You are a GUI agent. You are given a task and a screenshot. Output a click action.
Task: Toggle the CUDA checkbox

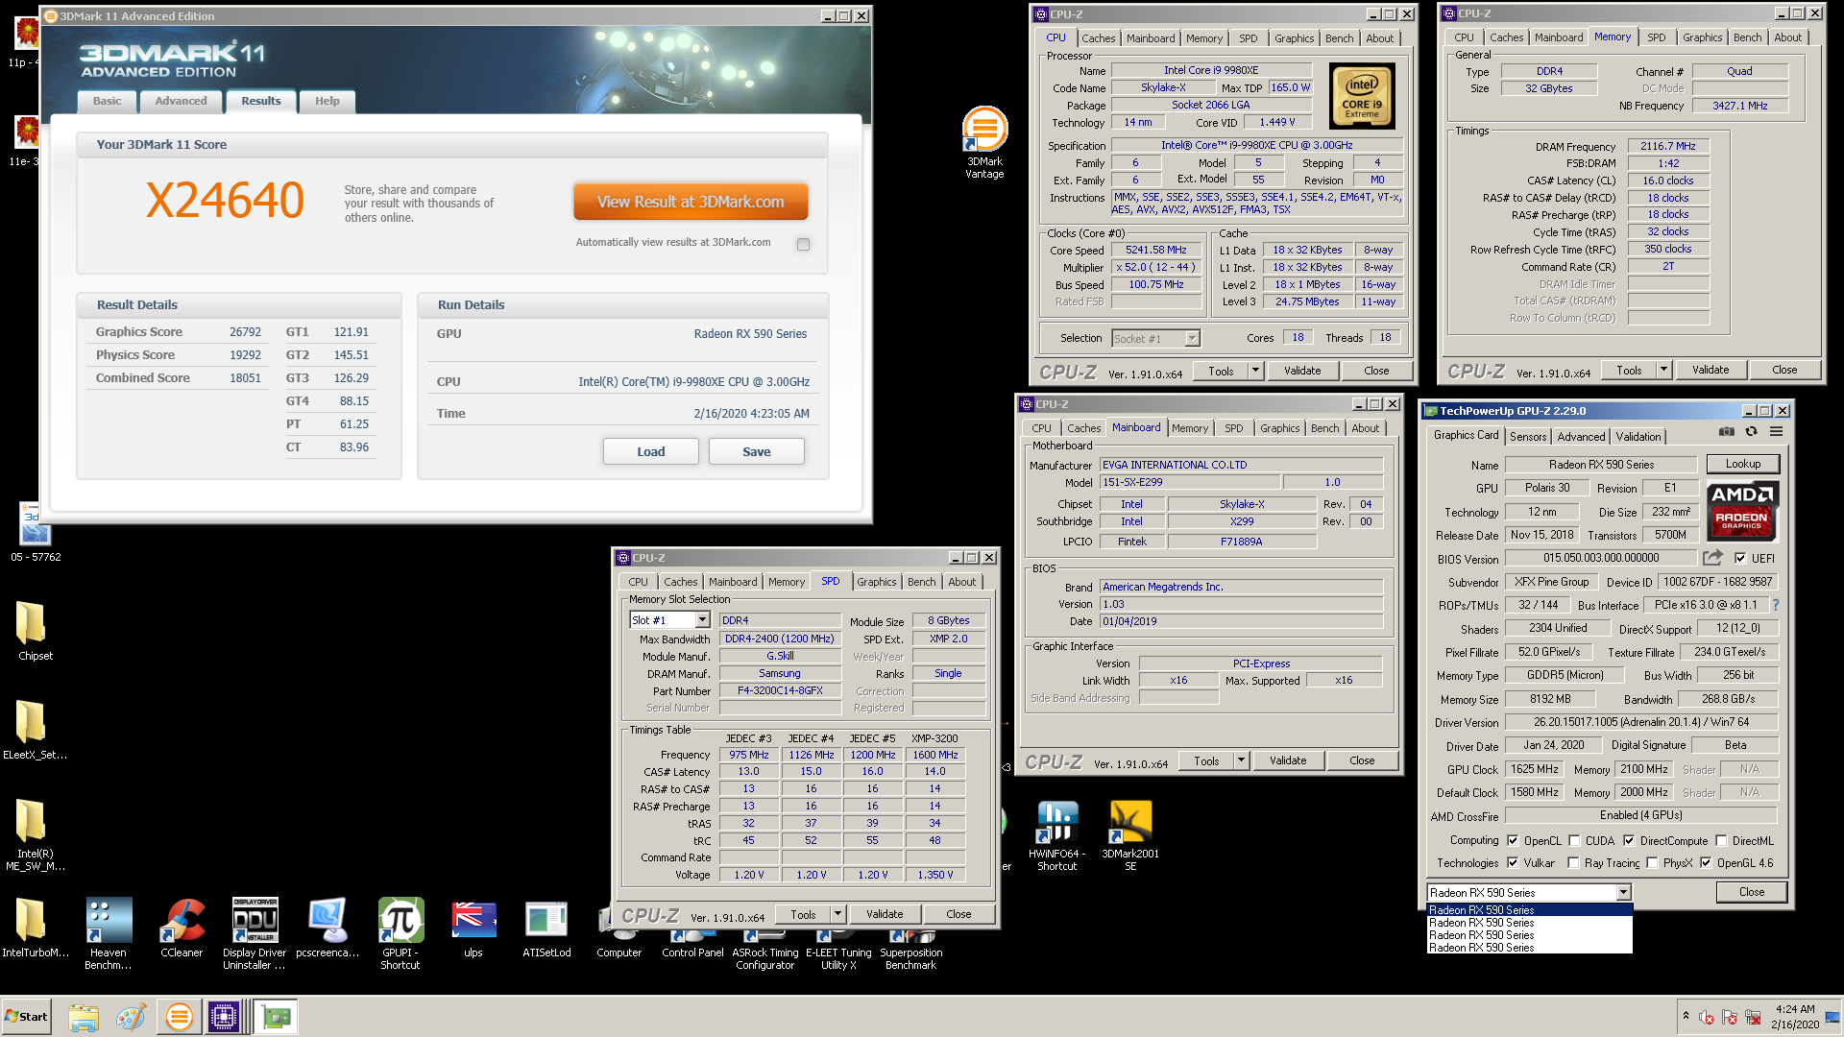1574,840
